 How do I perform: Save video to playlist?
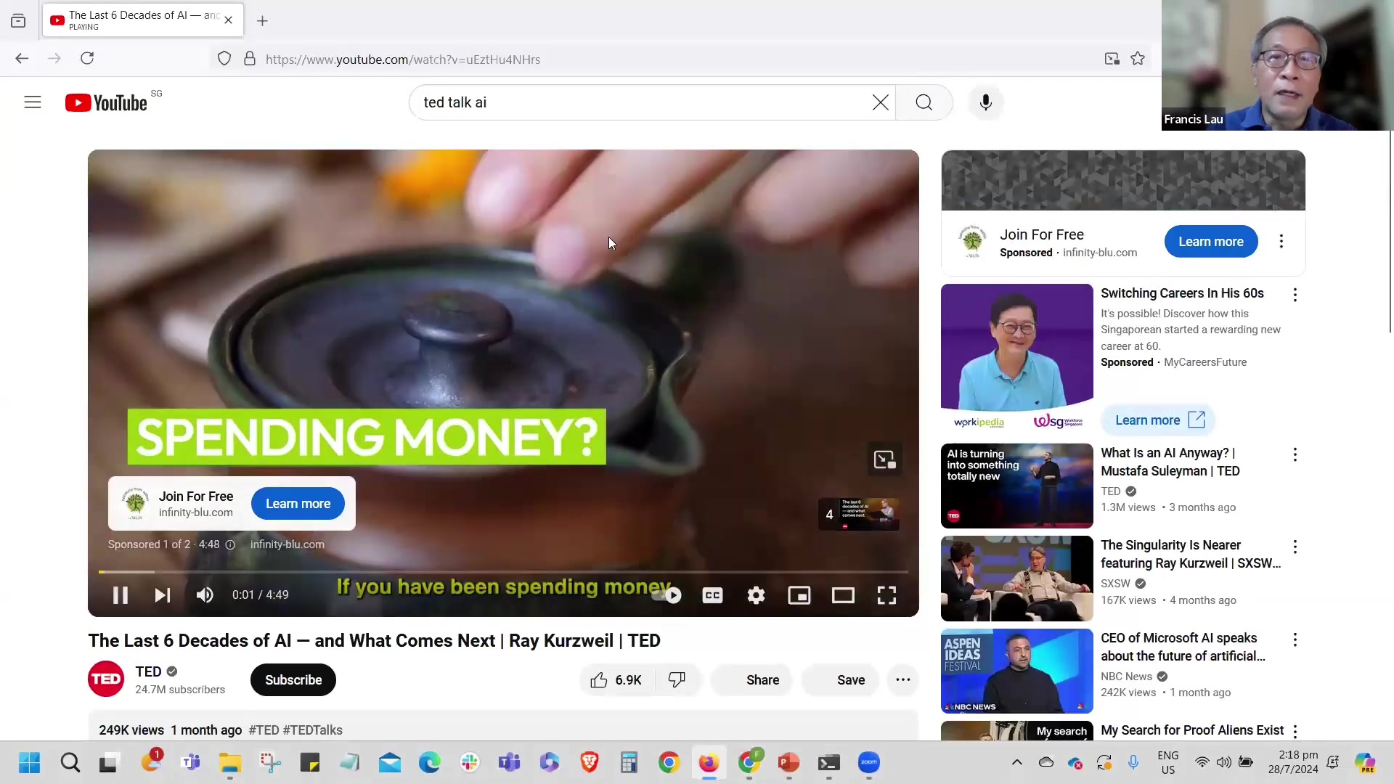click(840, 680)
